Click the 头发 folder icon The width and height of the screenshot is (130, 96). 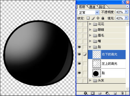[x=95, y=80]
